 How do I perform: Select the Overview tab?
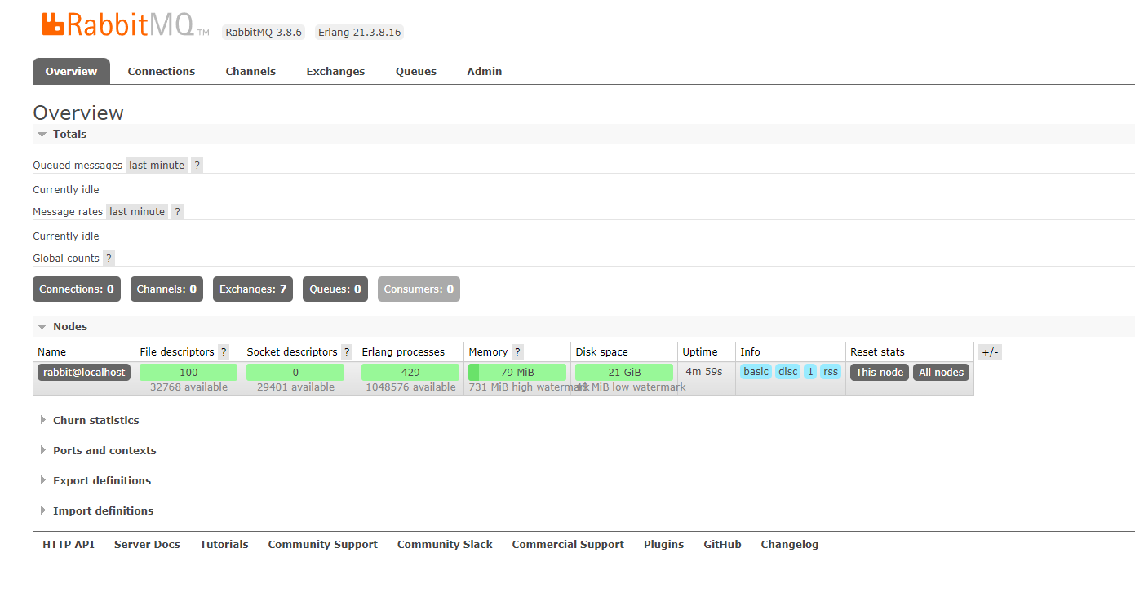point(71,71)
